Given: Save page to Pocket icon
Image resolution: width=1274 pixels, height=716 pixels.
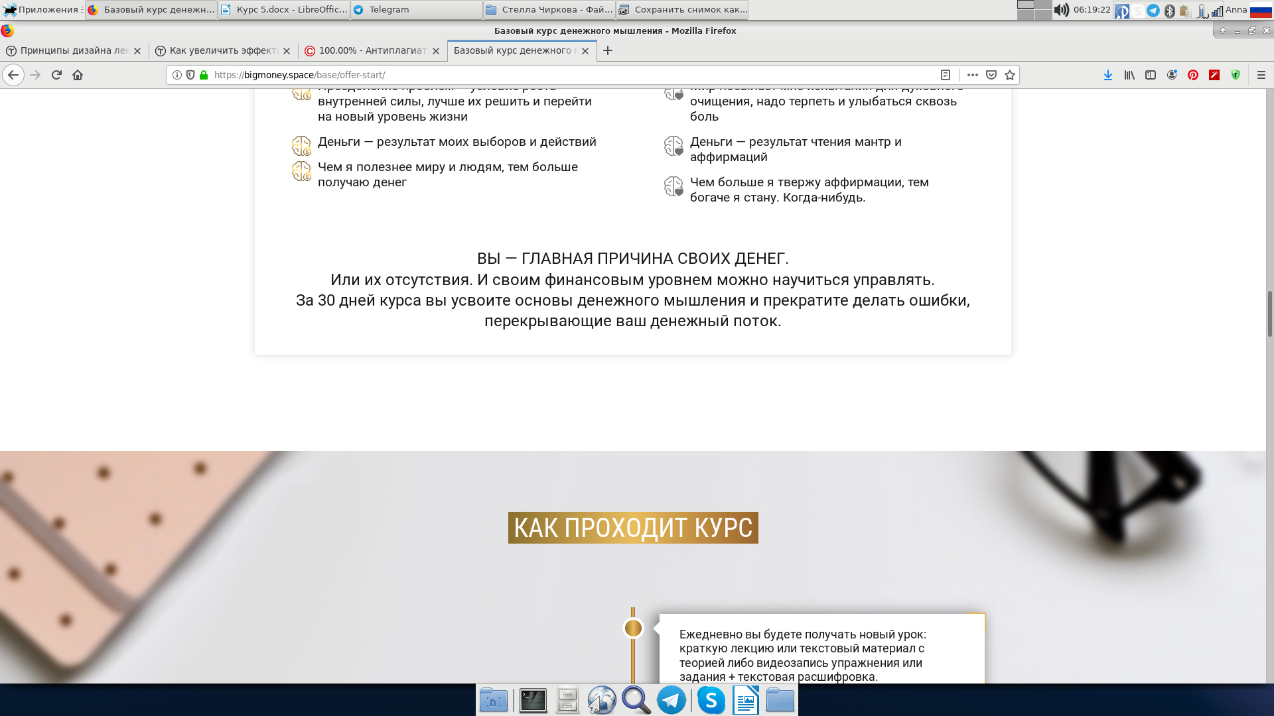Looking at the screenshot, I should click(991, 75).
